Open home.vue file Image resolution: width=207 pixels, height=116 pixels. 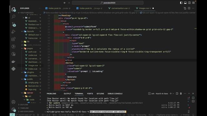33,38
